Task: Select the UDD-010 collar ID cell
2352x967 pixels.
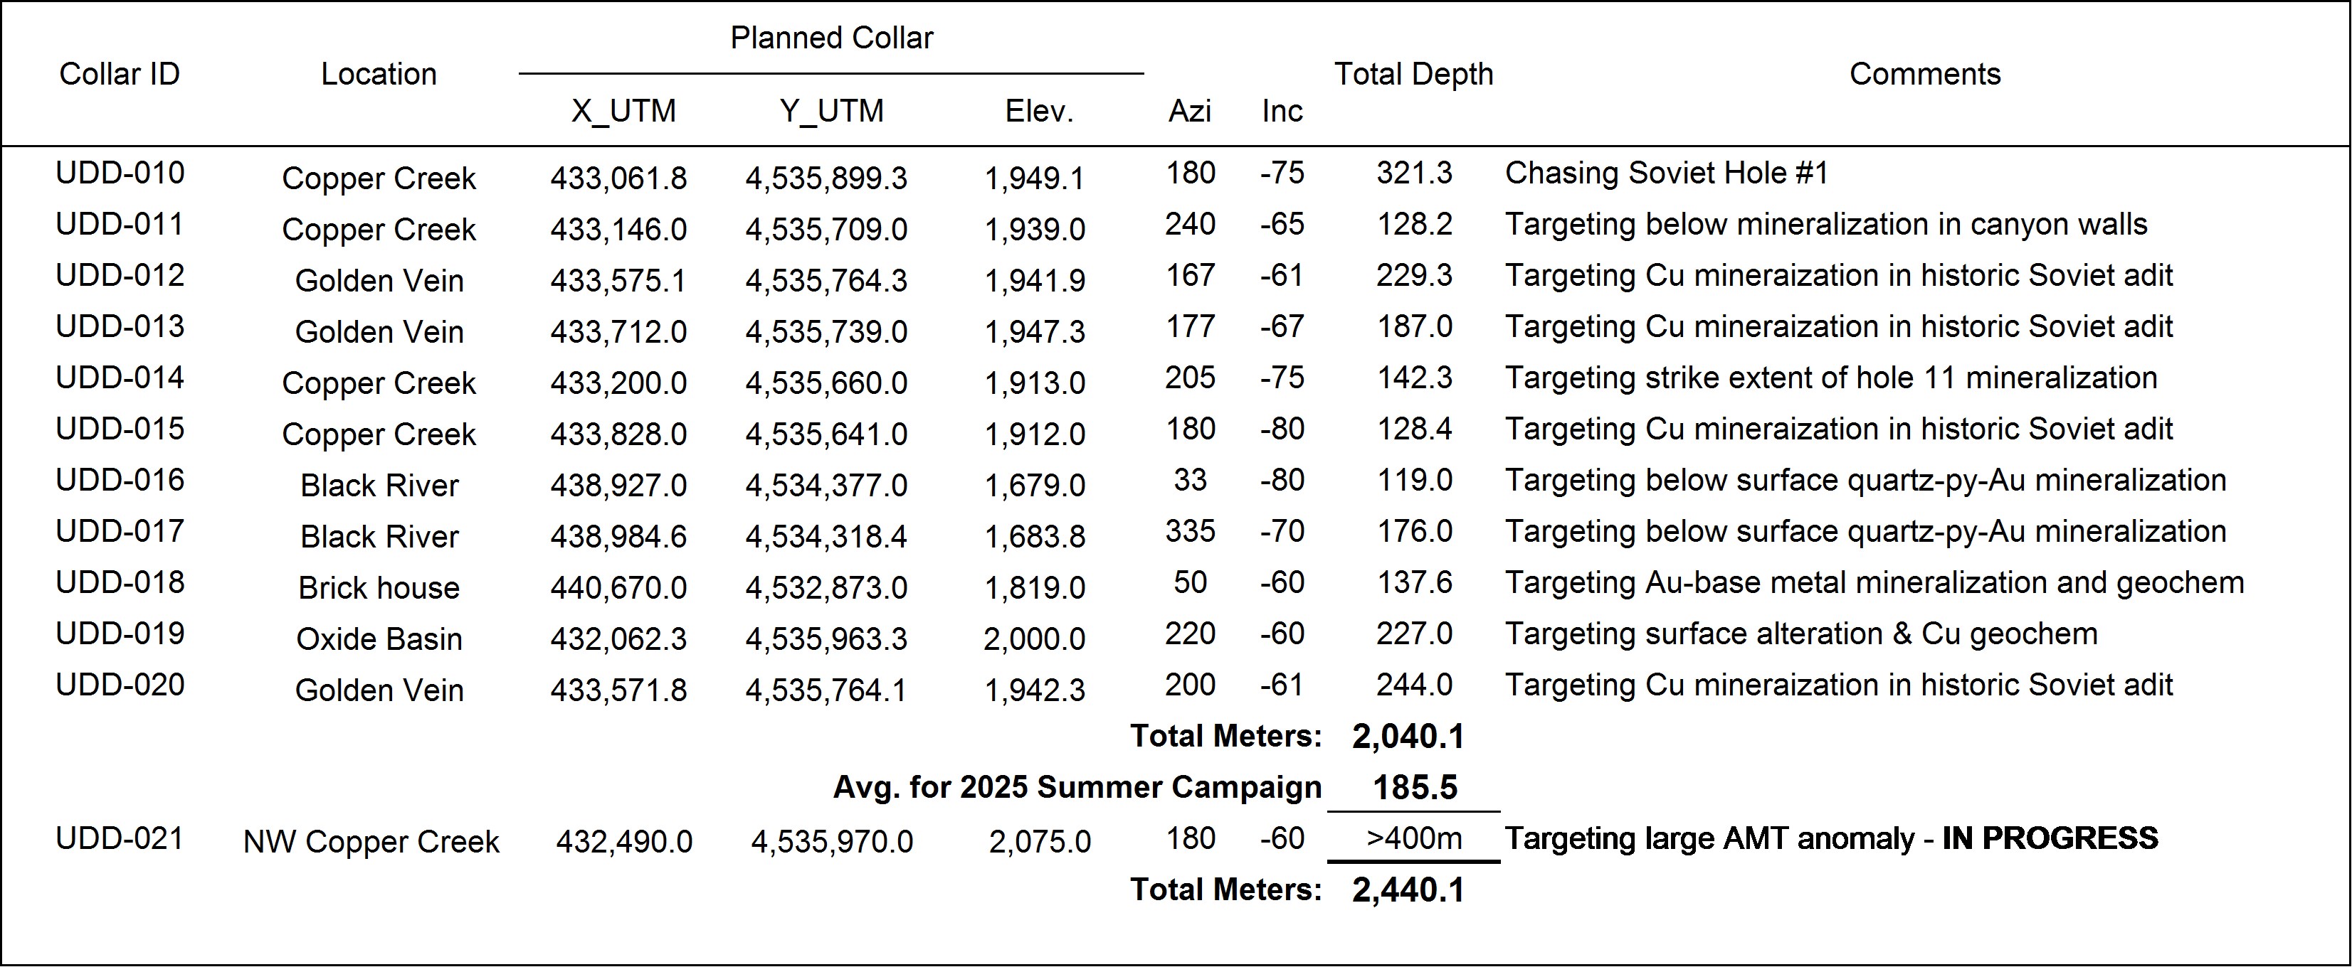Action: coord(120,173)
